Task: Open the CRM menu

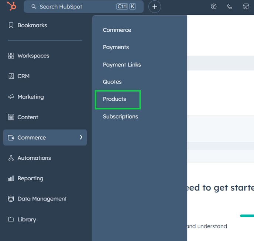Action: pyautogui.click(x=24, y=76)
